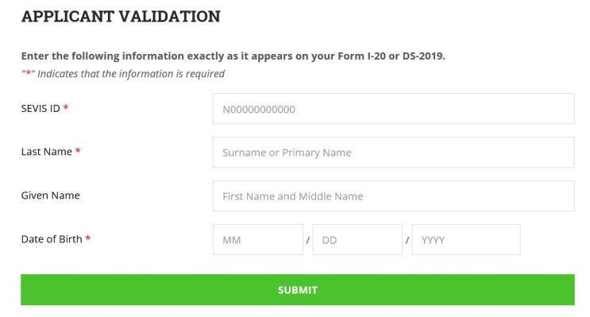Click the YYYY year field

click(x=466, y=239)
